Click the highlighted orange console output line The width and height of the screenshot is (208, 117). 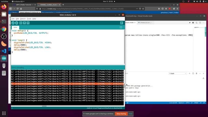click(67, 84)
